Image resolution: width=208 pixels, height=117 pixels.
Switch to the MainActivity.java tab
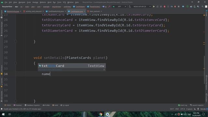pos(13,11)
